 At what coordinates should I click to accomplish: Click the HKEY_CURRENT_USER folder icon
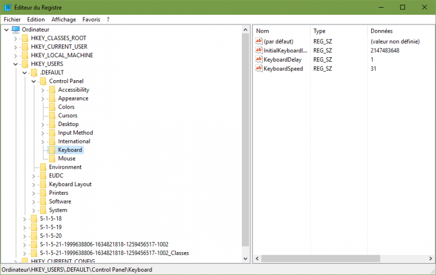point(25,47)
